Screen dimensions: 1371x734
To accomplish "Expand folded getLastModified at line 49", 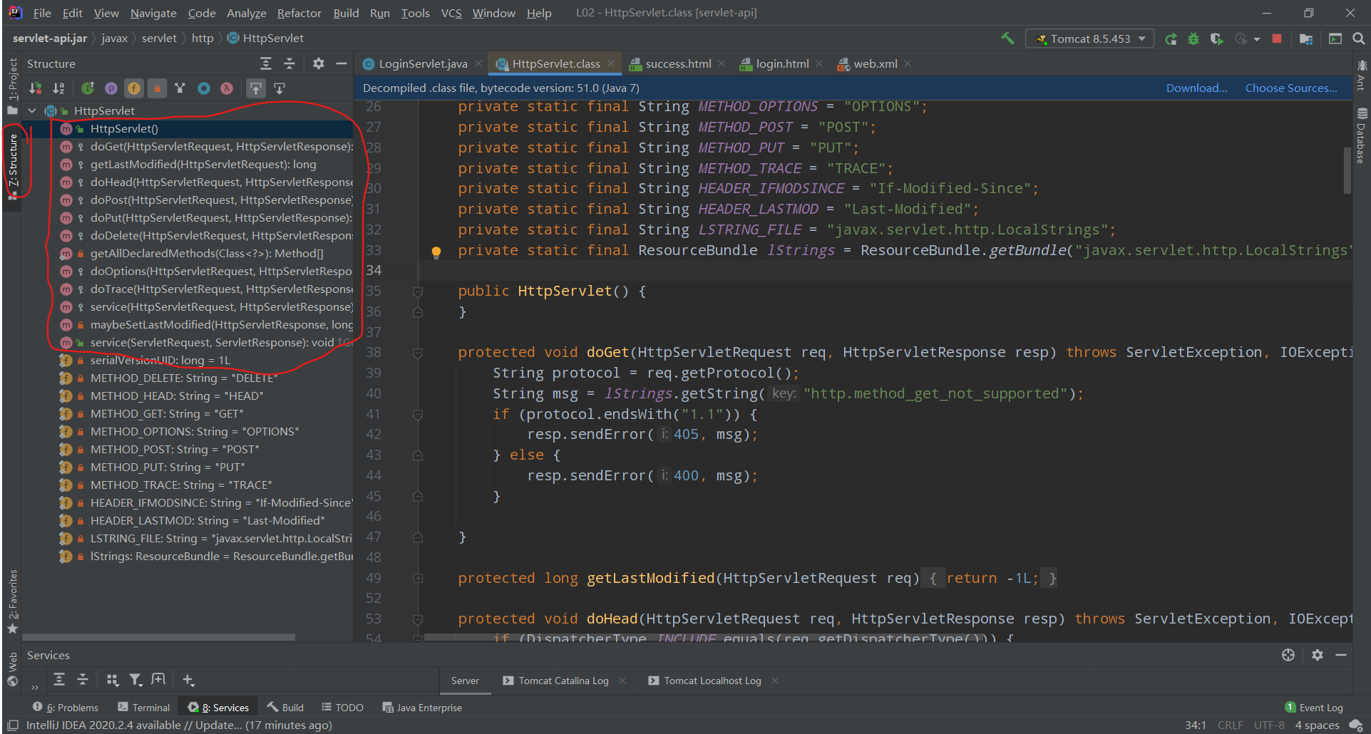I will click(x=418, y=579).
